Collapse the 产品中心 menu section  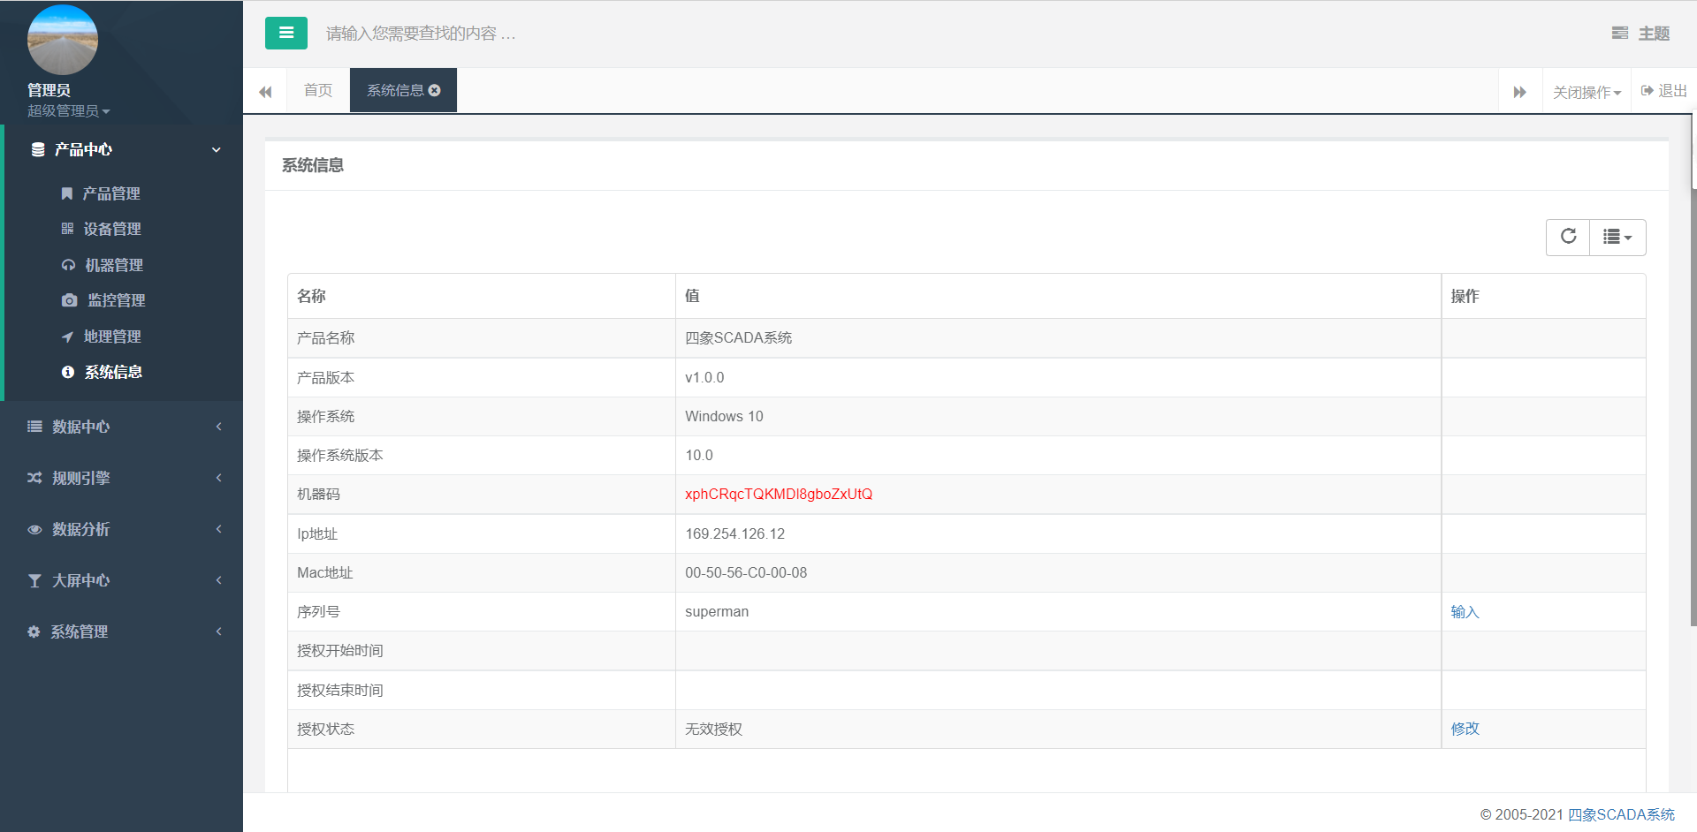pos(124,149)
